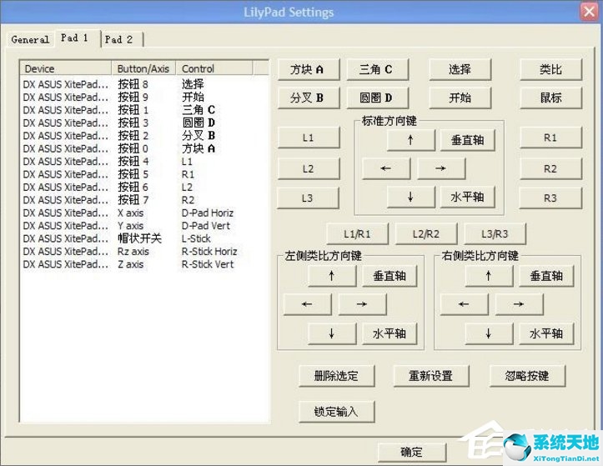Click left arrow in 标准方向键 group
The height and width of the screenshot is (466, 603).
[386, 168]
